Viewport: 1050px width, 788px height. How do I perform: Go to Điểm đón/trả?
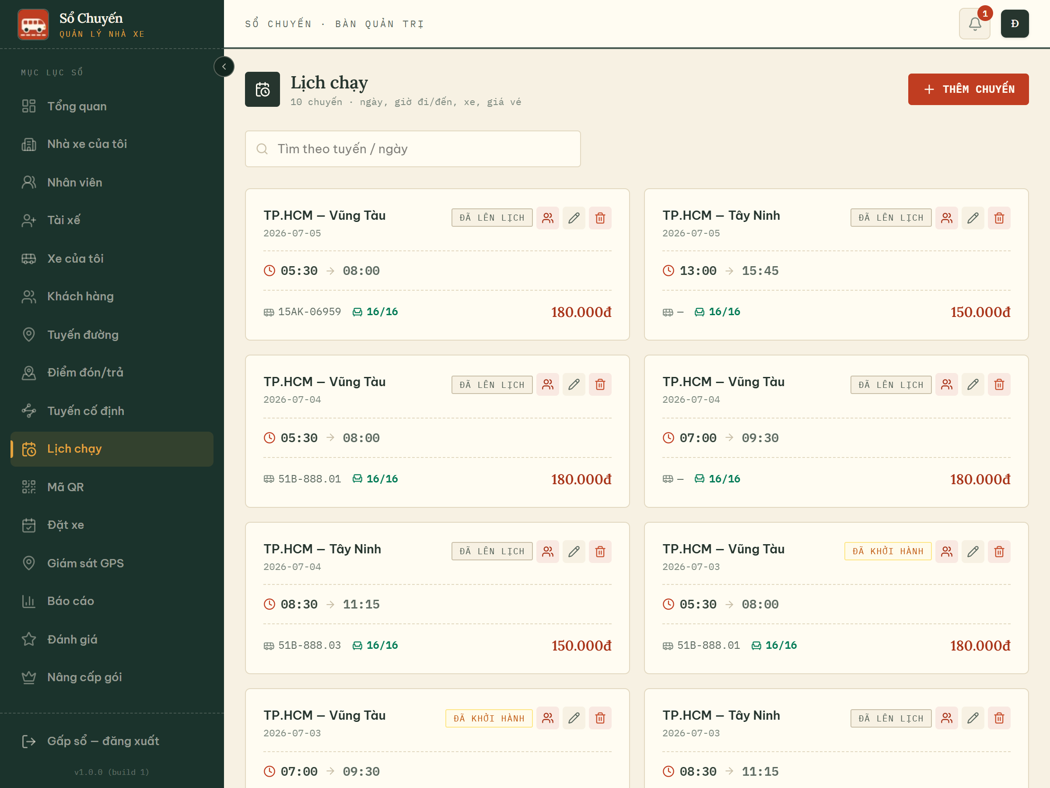(112, 373)
